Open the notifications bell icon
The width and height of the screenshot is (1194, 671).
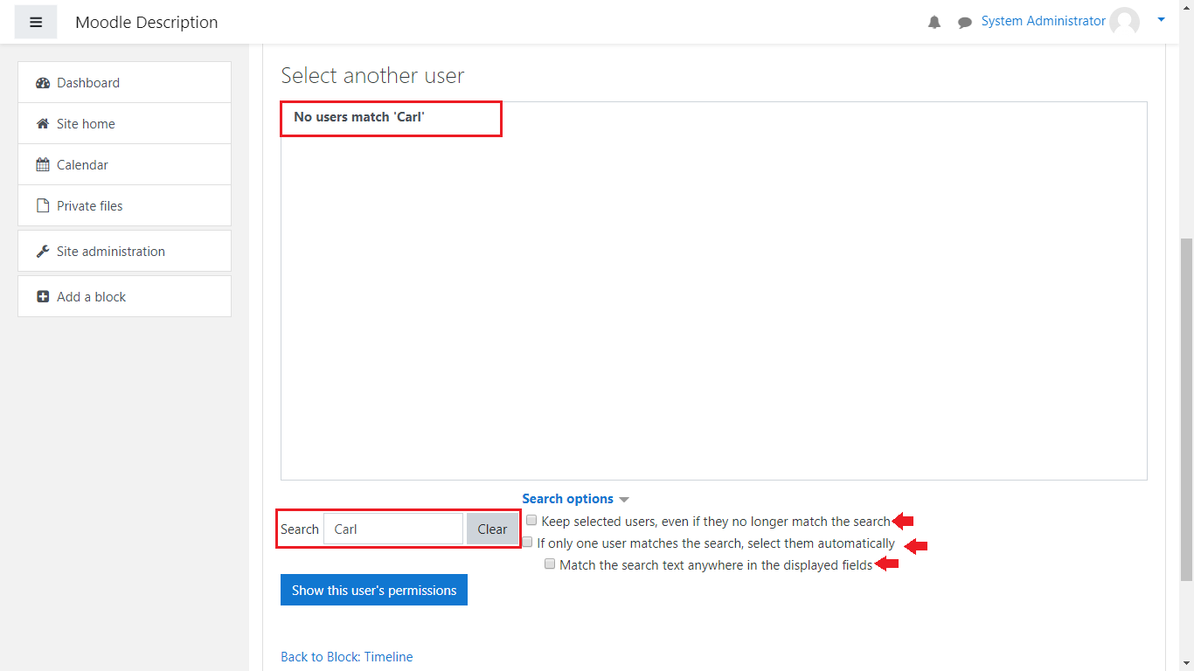point(934,23)
